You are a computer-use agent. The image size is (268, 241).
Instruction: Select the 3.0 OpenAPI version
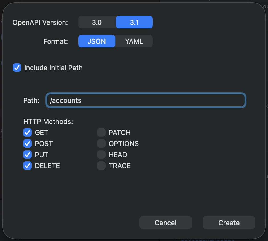pos(97,22)
